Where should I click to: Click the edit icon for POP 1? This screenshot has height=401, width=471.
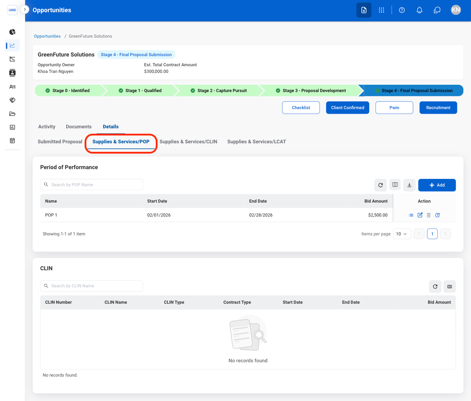420,215
